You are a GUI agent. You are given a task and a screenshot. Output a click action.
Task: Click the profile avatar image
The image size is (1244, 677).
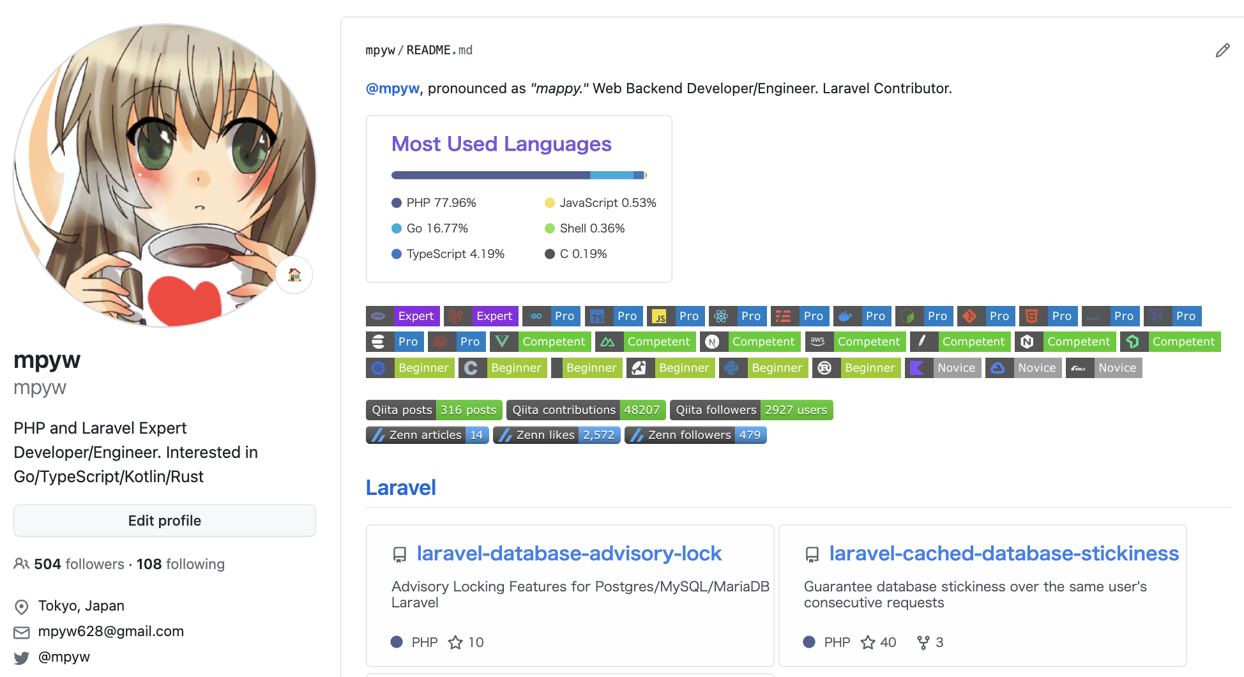tap(165, 176)
